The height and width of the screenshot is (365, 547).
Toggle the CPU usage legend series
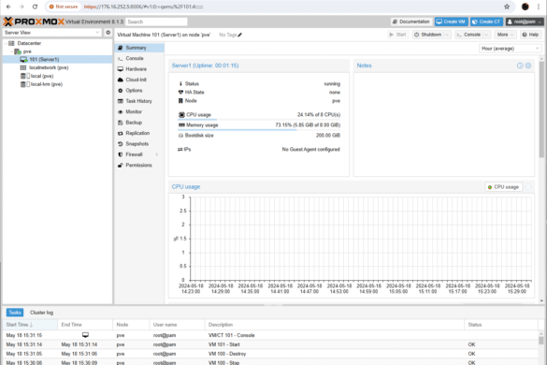tap(503, 187)
